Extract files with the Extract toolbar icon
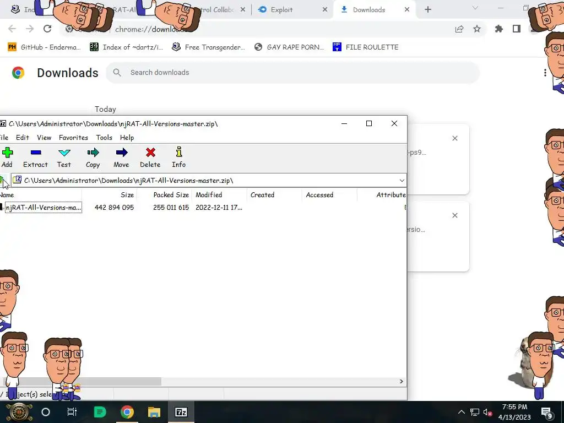The width and height of the screenshot is (564, 423). [35, 158]
